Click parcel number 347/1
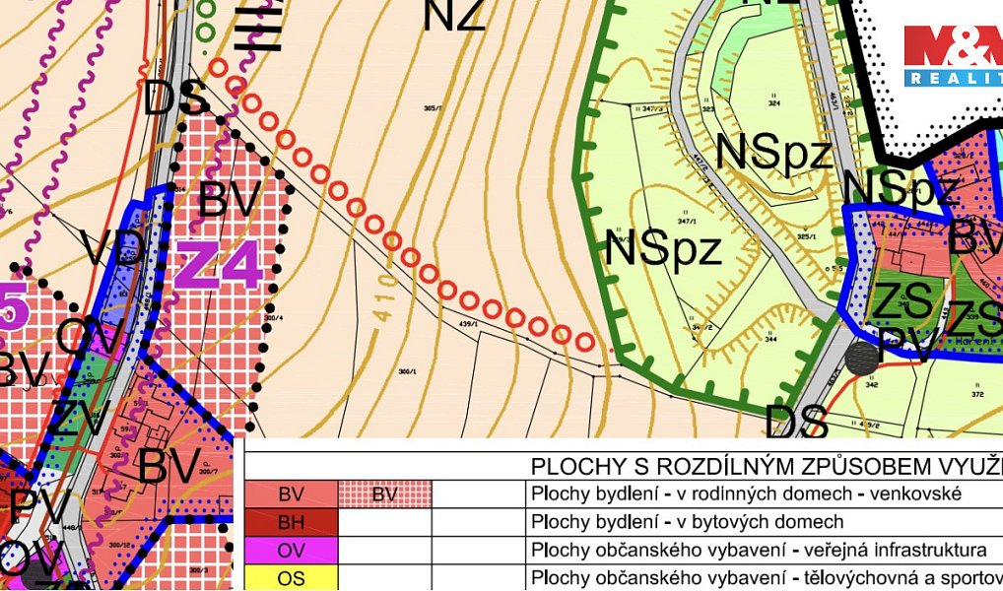 pos(687,222)
